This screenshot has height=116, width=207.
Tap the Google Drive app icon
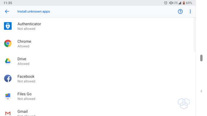point(8,61)
